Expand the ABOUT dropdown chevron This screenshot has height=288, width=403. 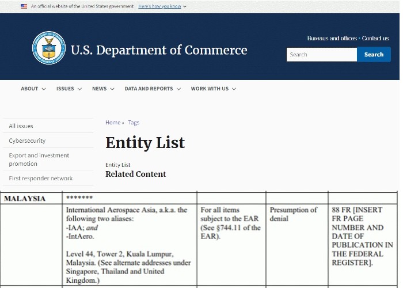click(x=44, y=89)
